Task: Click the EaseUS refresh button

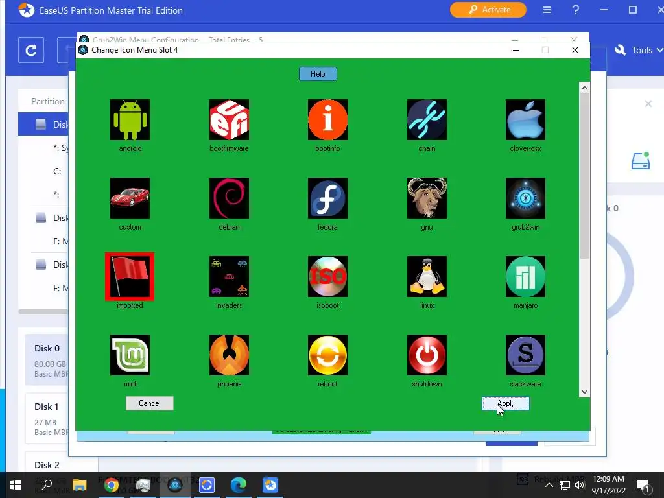Action: click(31, 51)
